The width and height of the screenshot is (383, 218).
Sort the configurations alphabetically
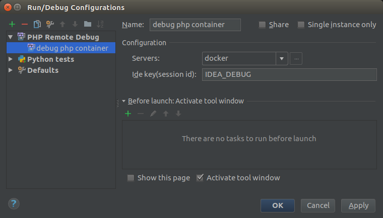(x=100, y=24)
